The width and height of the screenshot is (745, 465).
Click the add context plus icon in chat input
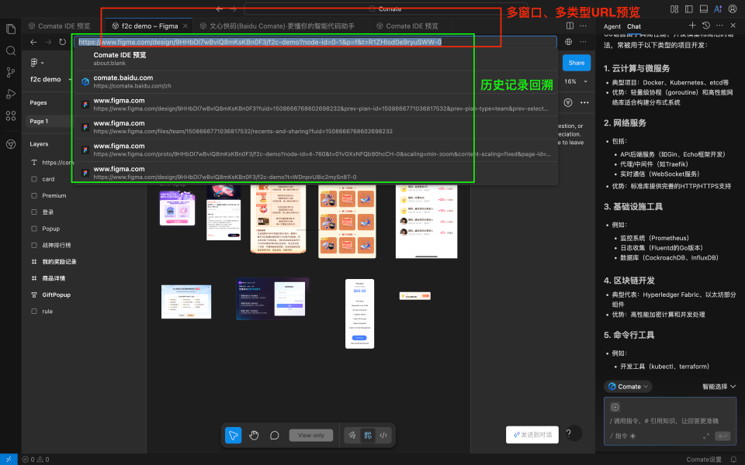point(615,407)
